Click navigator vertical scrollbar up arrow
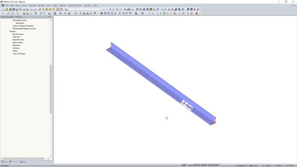Viewport: 297px width, 167px height. 51,20
